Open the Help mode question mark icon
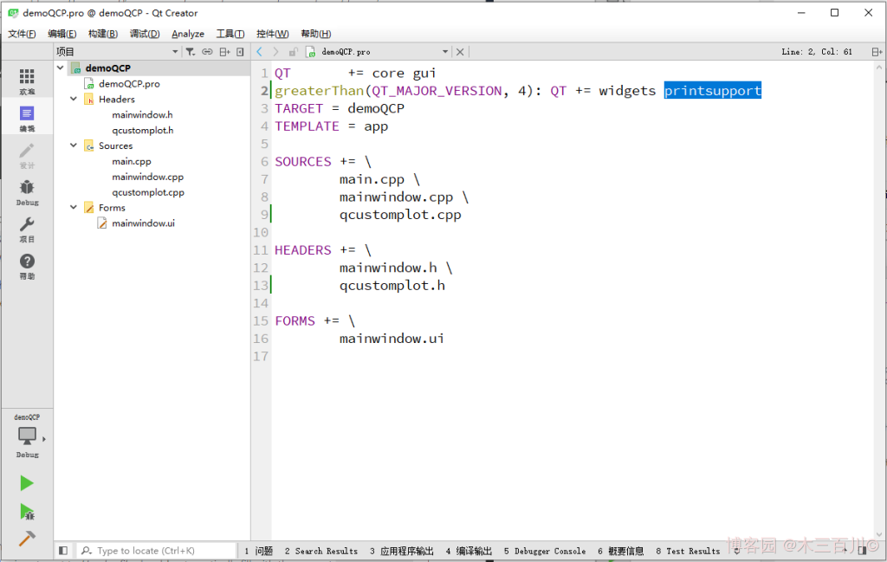Screen dimensions: 887x562 27,266
